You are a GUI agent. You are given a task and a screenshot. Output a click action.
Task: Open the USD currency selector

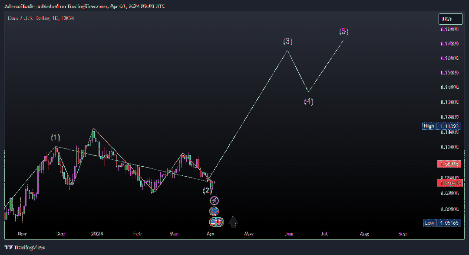click(450, 19)
